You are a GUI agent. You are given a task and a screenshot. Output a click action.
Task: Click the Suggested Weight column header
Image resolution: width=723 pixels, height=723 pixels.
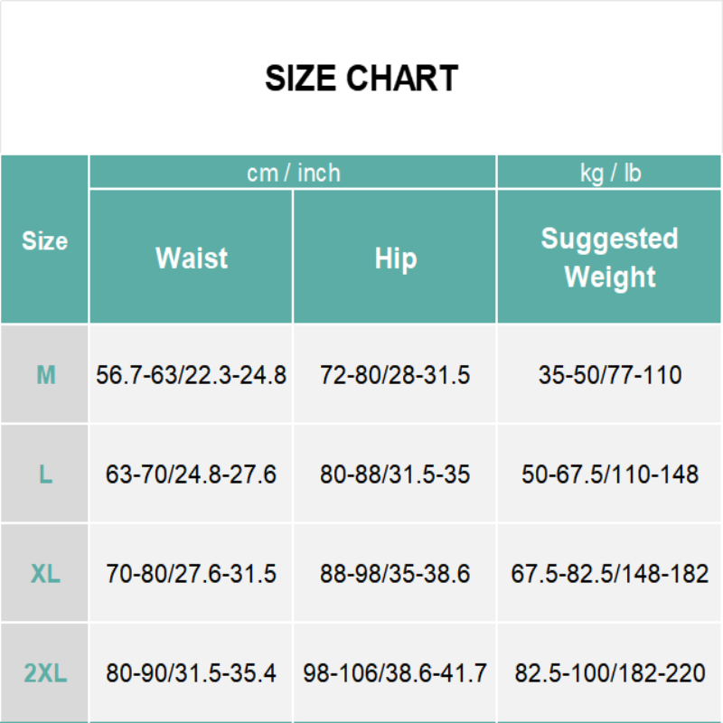[610, 258]
